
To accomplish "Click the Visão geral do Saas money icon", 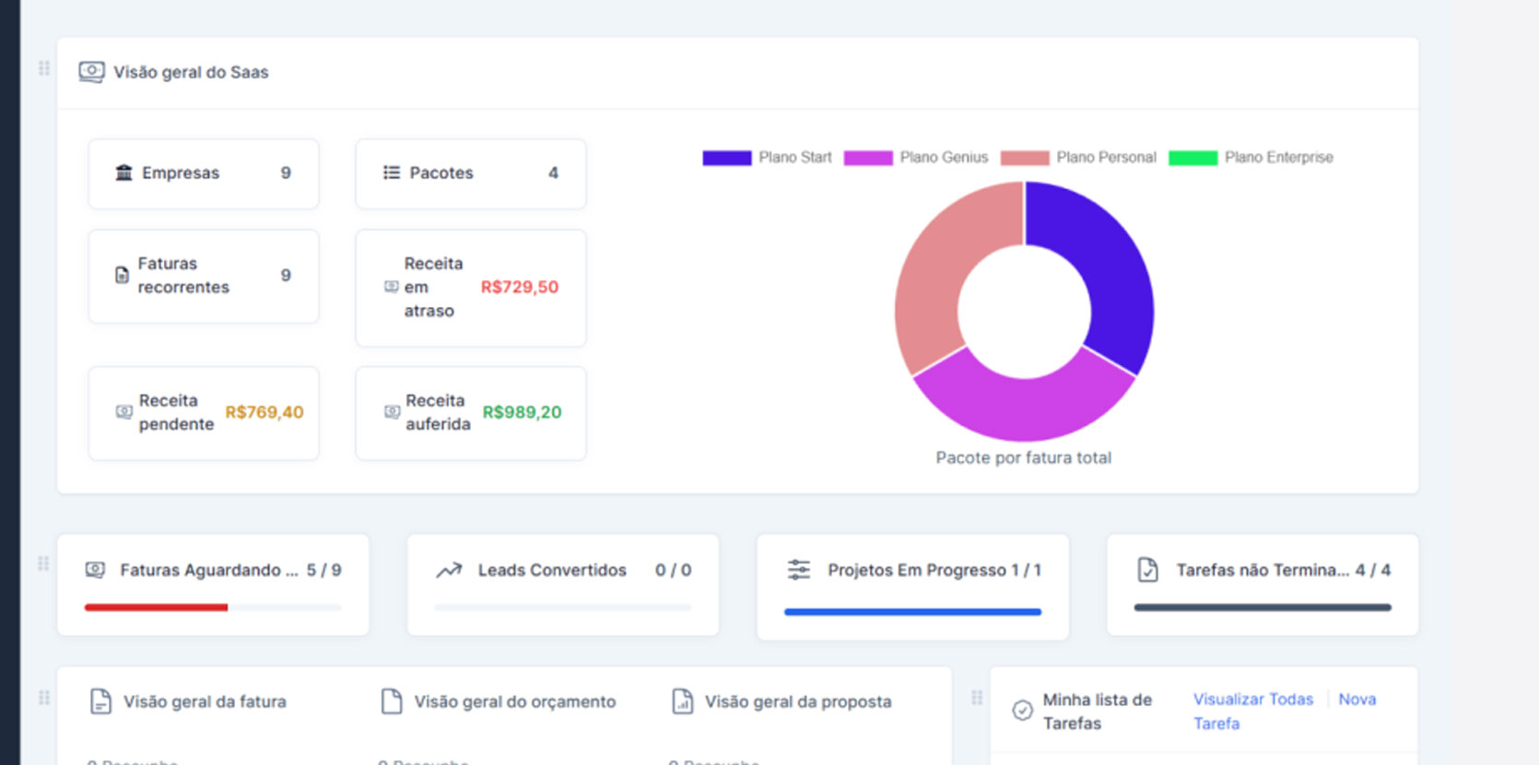I will [91, 72].
